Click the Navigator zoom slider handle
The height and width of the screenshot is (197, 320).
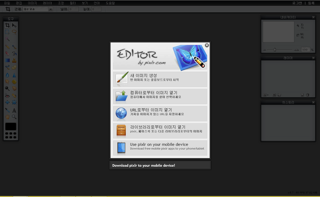pyautogui.click(x=275, y=49)
